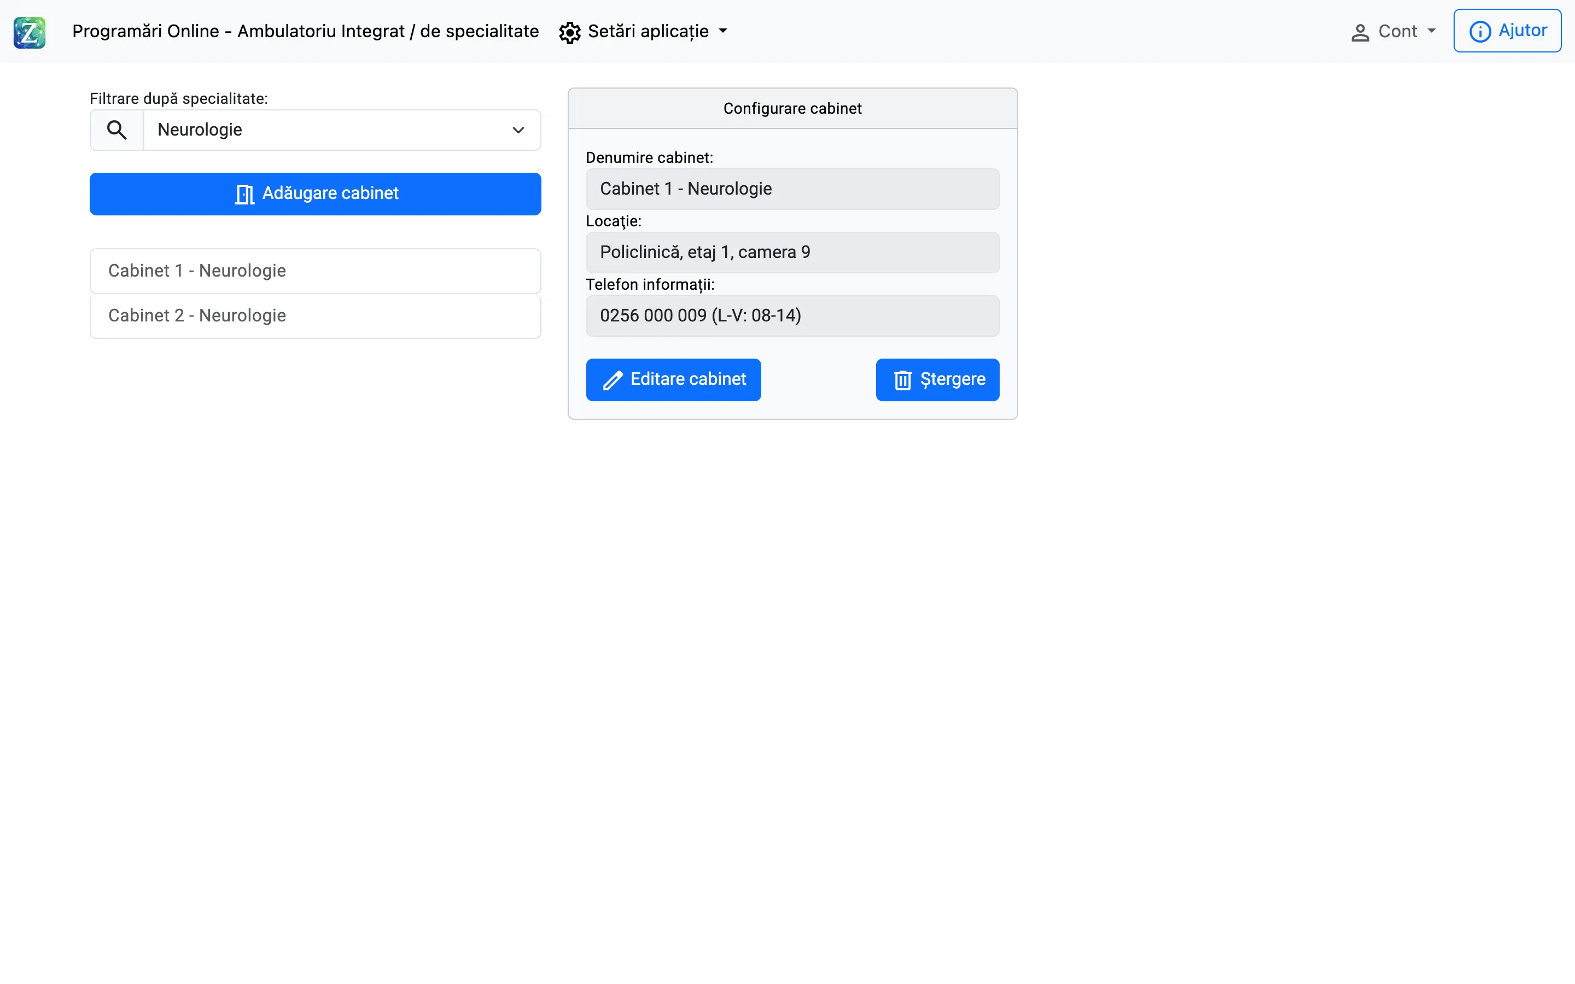Click the Editare cabinet button
1575x984 pixels.
pos(673,380)
